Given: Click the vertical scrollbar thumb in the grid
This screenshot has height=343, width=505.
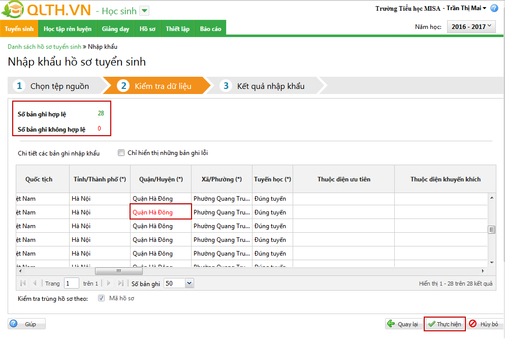Looking at the screenshot, I should click(x=491, y=229).
